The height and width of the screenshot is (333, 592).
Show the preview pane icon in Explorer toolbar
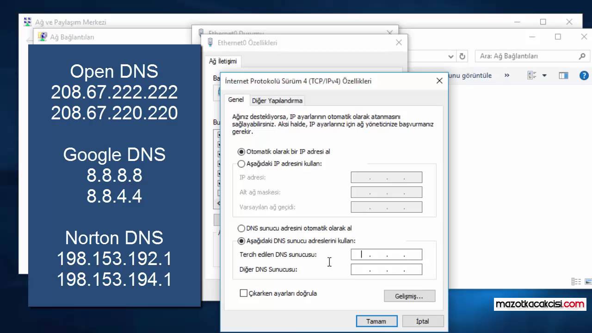click(563, 75)
